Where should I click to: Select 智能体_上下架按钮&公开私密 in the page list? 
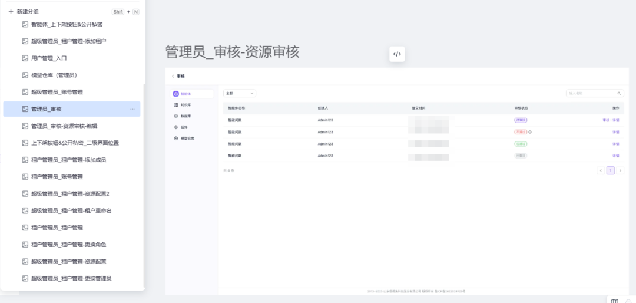(67, 24)
